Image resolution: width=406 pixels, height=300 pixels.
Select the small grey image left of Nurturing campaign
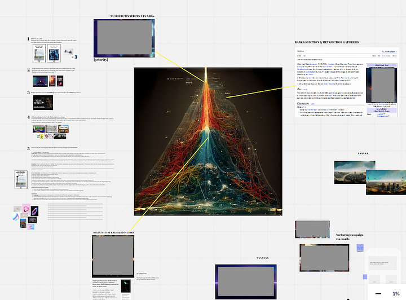(x=312, y=230)
